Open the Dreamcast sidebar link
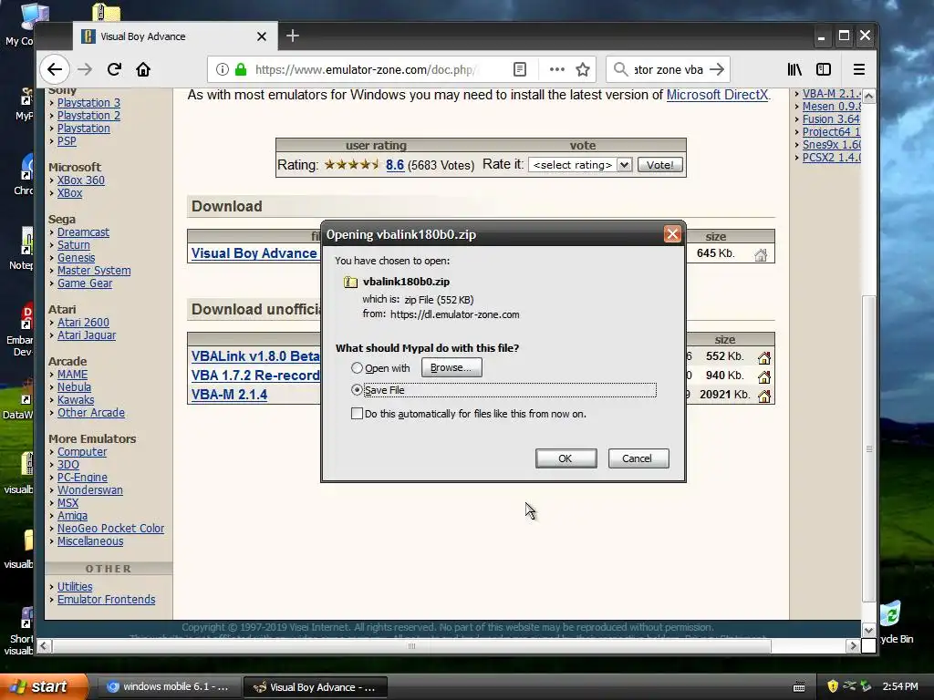The height and width of the screenshot is (700, 934). [x=83, y=232]
